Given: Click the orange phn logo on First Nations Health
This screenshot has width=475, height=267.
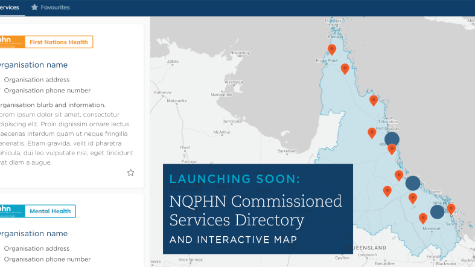Looking at the screenshot, I should tap(12, 42).
